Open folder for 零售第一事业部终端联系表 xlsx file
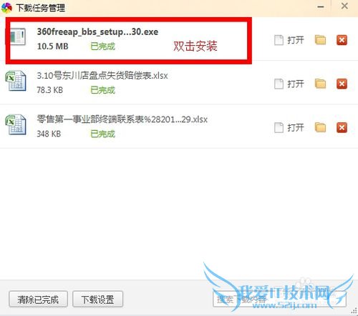 pyautogui.click(x=320, y=127)
